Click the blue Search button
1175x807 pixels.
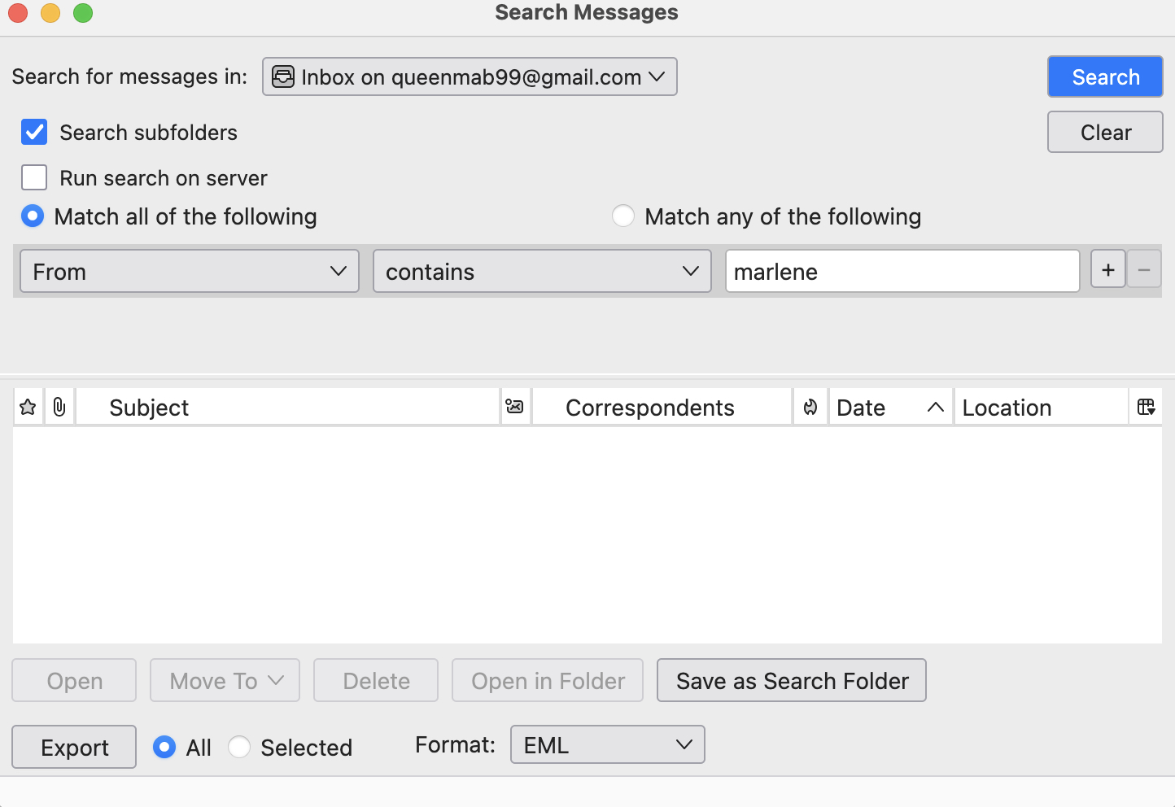1105,77
